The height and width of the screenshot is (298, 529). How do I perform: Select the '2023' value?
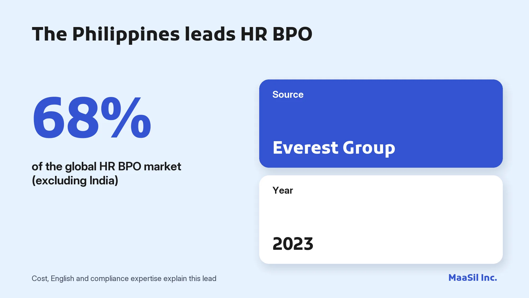point(293,244)
